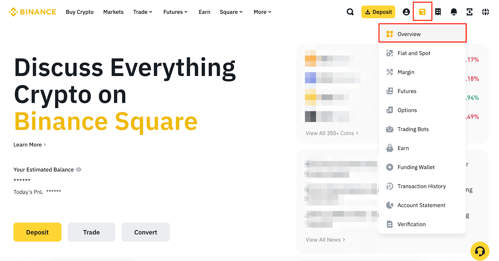Open the search magnifier icon

click(350, 12)
